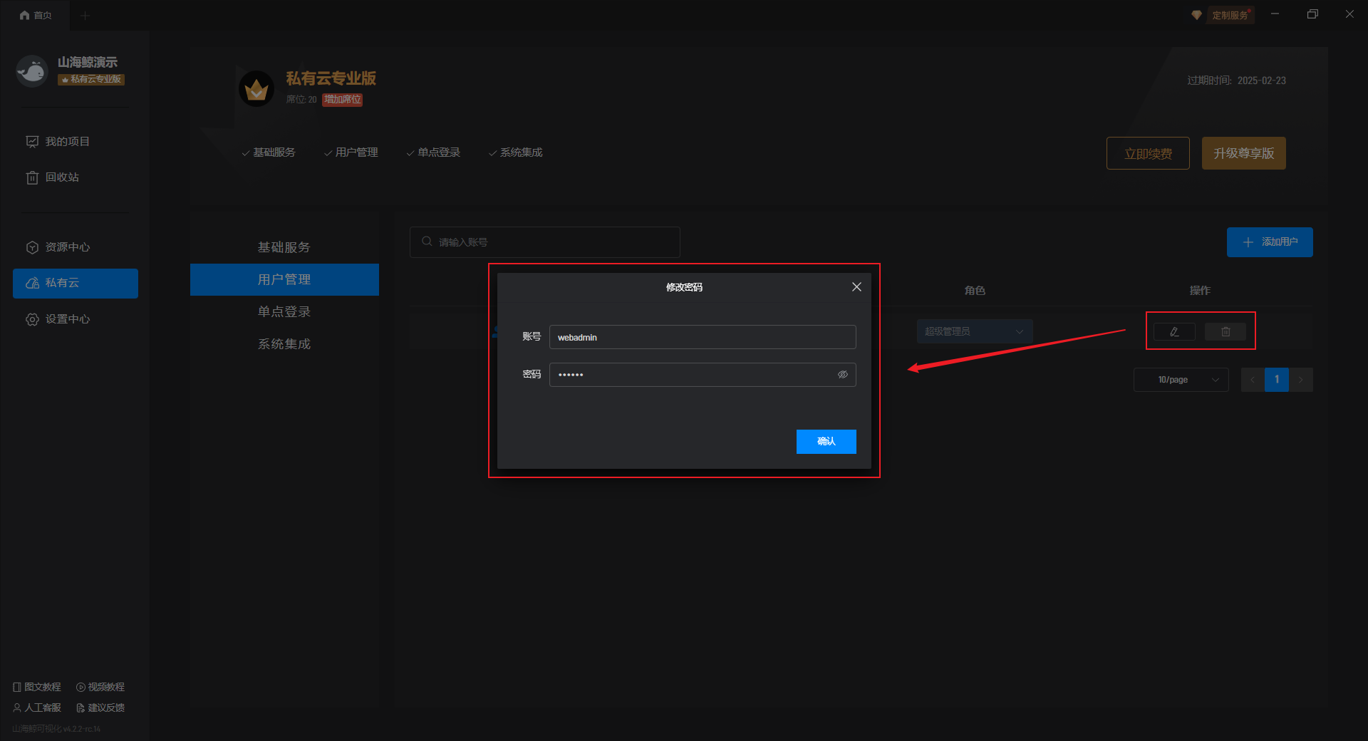
Task: Open 设置中心 settings center
Action: click(58, 319)
